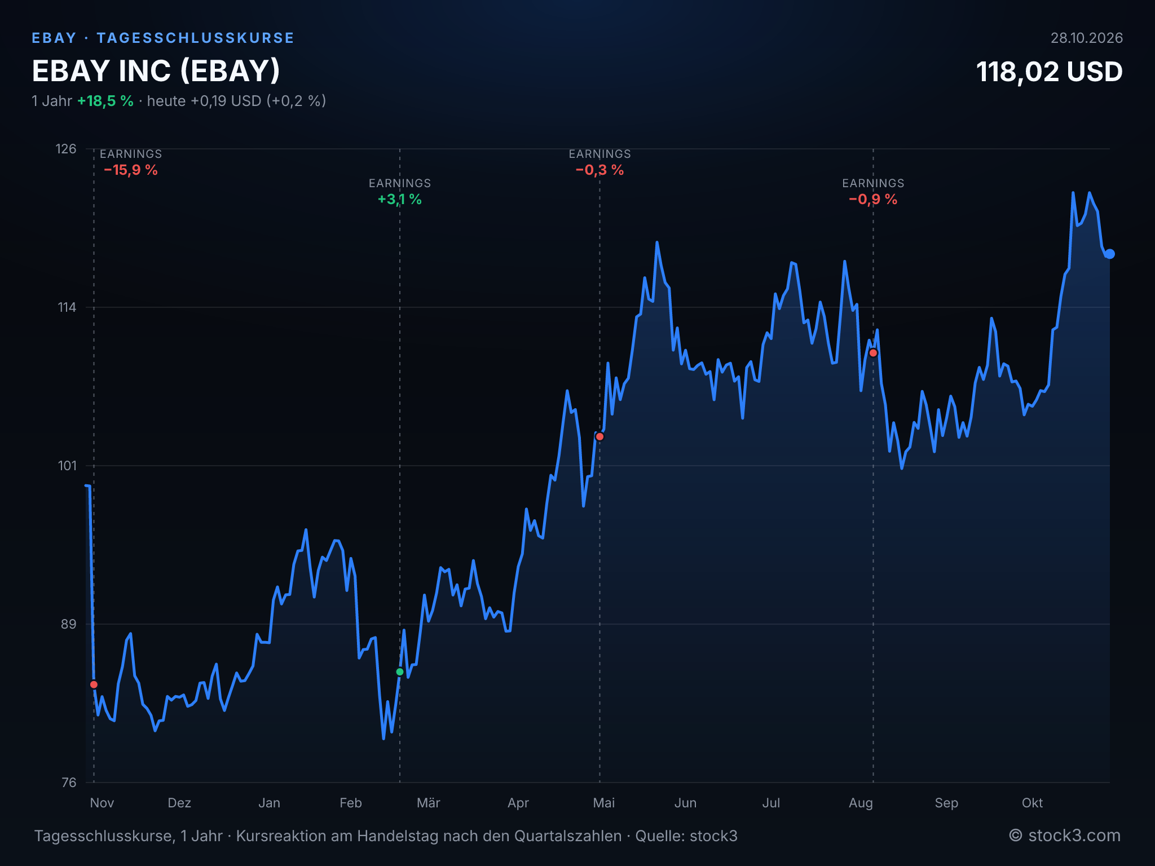
Task: Click the y-axis label 114
Action: point(67,307)
